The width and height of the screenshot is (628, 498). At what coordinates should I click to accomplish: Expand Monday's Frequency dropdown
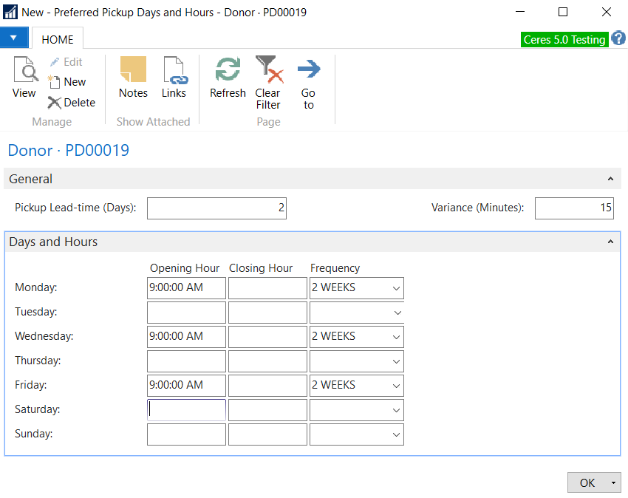click(396, 288)
